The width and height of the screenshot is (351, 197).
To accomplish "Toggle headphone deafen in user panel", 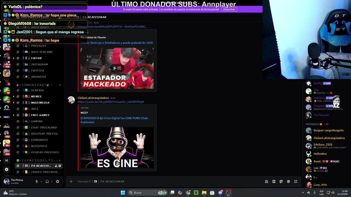I will tap(47, 181).
